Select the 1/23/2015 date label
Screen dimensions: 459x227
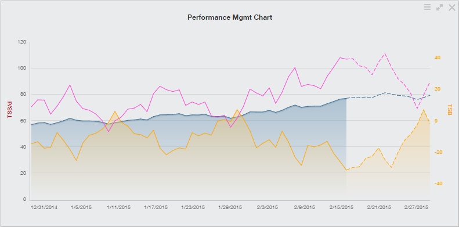coord(193,207)
